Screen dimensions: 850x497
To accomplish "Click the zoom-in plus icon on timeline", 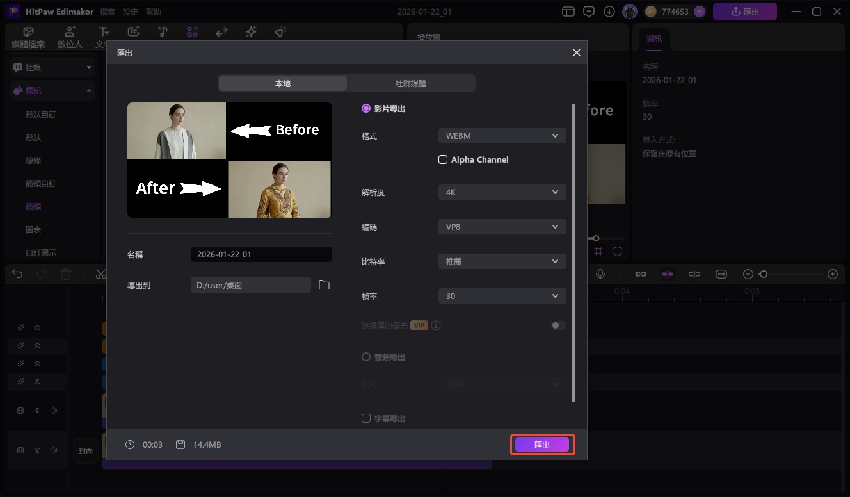I will pos(832,274).
